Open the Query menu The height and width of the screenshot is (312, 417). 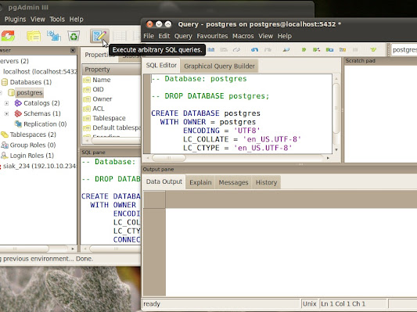(x=183, y=36)
